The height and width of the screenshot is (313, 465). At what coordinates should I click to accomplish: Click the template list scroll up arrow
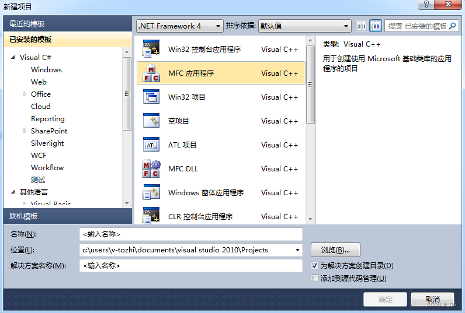click(310, 40)
